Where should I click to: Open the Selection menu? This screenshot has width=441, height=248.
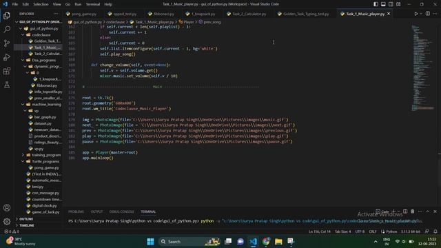click(41, 4)
